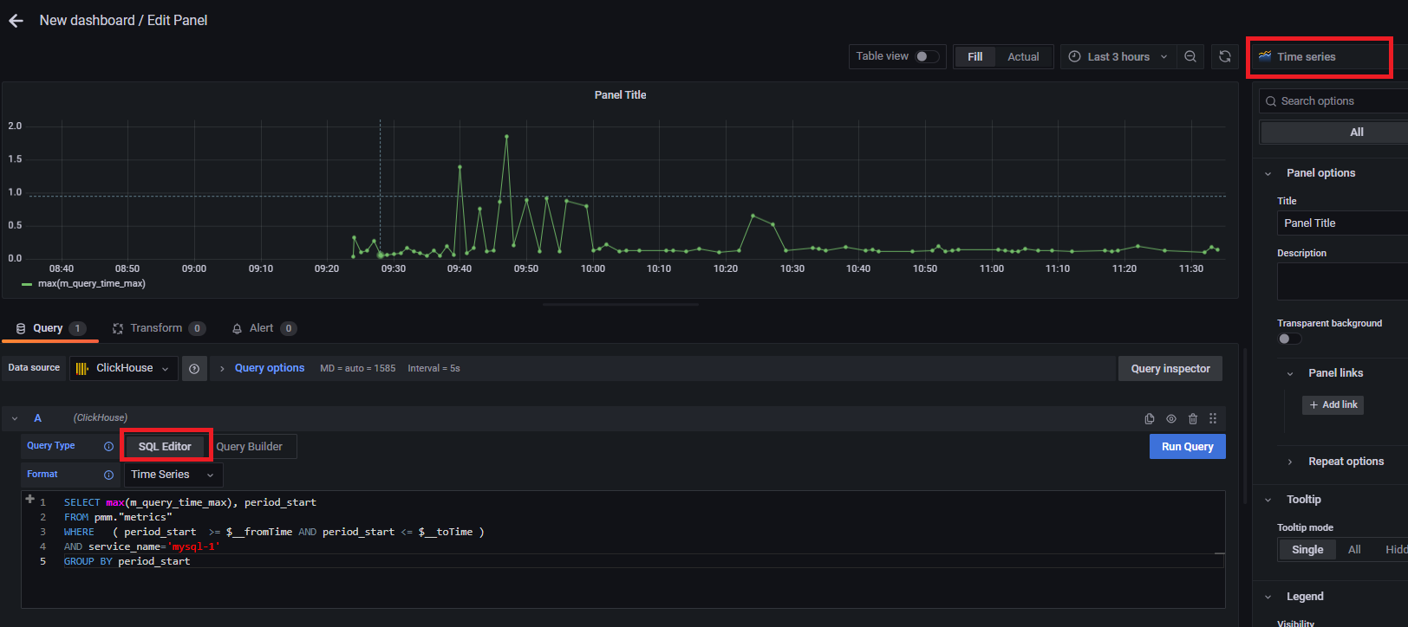
Task: Click SQL line FROM pmm."metrics"
Action: pyautogui.click(x=118, y=517)
